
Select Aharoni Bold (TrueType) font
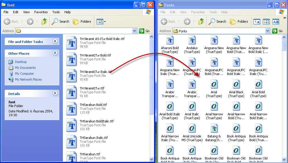(170, 44)
